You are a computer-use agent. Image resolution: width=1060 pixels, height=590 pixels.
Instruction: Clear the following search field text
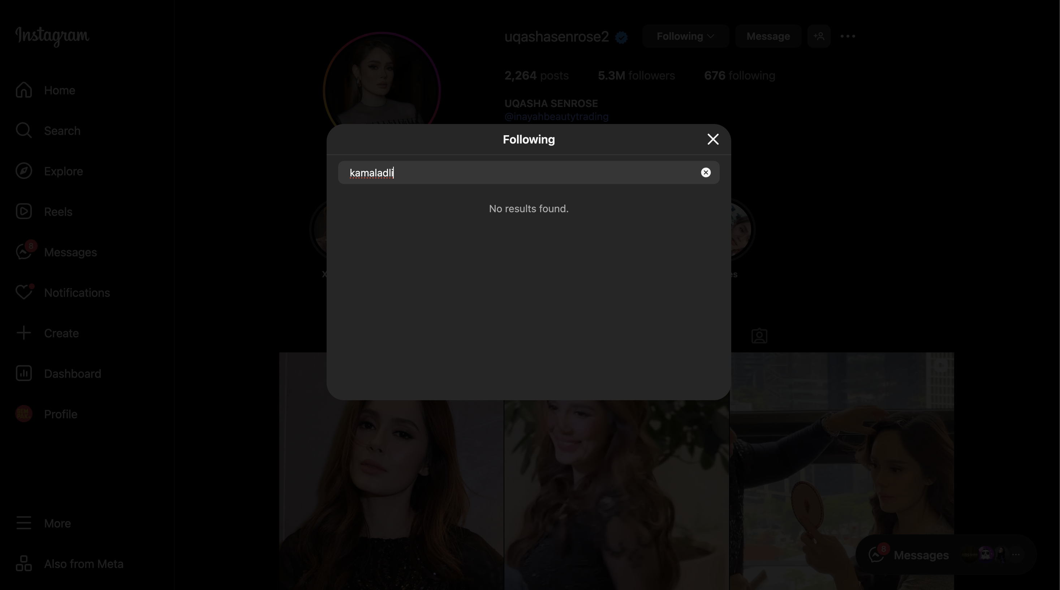(706, 172)
